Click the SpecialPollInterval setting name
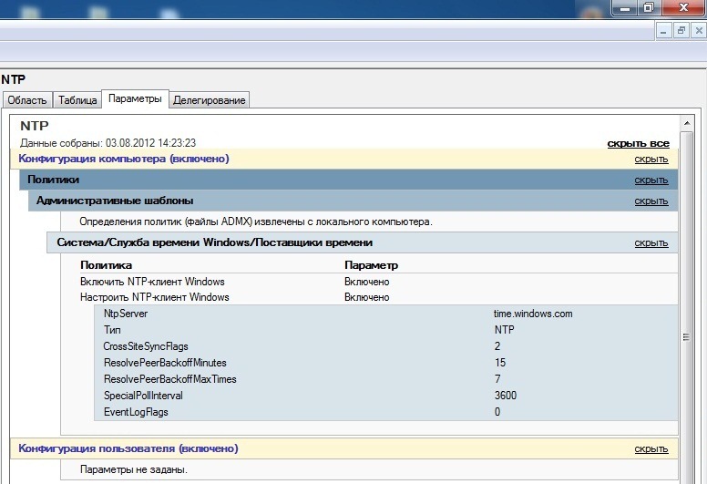The image size is (707, 484). click(x=143, y=396)
